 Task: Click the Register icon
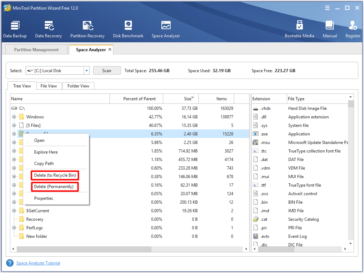pos(353,25)
